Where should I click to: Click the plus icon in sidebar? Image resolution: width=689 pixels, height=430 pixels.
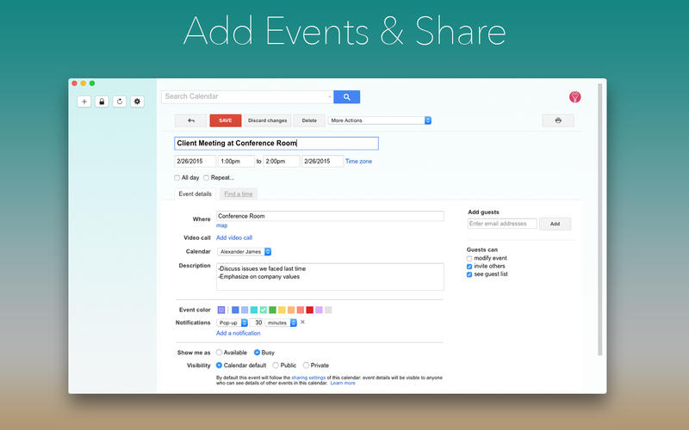[84, 101]
